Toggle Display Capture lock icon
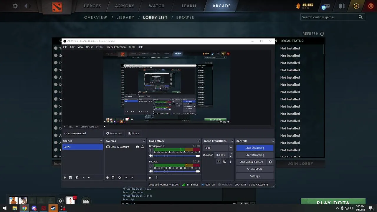 pos(143,147)
